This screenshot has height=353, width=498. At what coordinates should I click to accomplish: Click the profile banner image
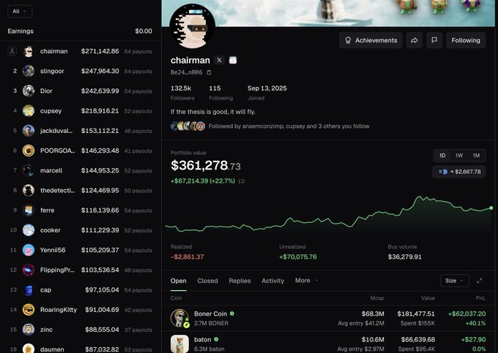328,13
